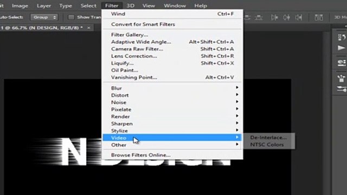Image resolution: width=347 pixels, height=195 pixels.
Task: Open the Properties panel icon
Action: pos(342,63)
